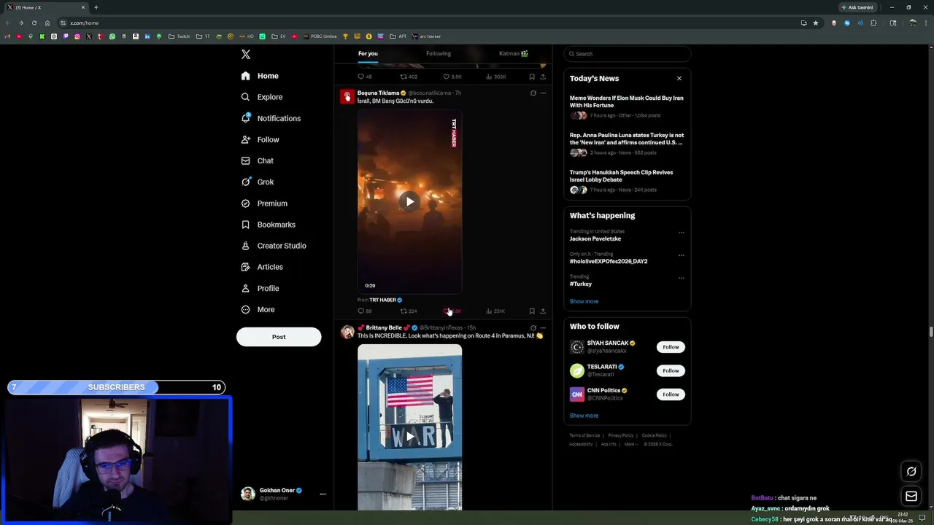Open Profile from sidebar

(x=260, y=288)
